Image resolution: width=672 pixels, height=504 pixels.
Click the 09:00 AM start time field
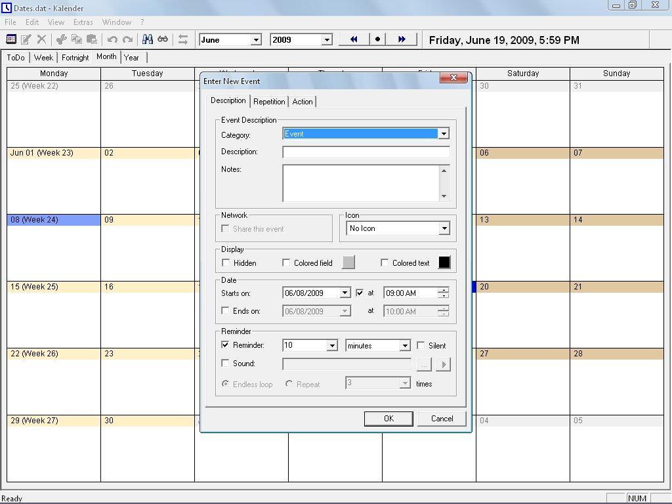pos(411,293)
